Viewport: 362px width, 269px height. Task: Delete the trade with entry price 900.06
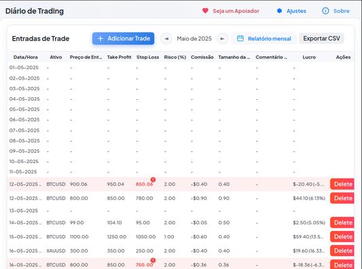(342, 184)
